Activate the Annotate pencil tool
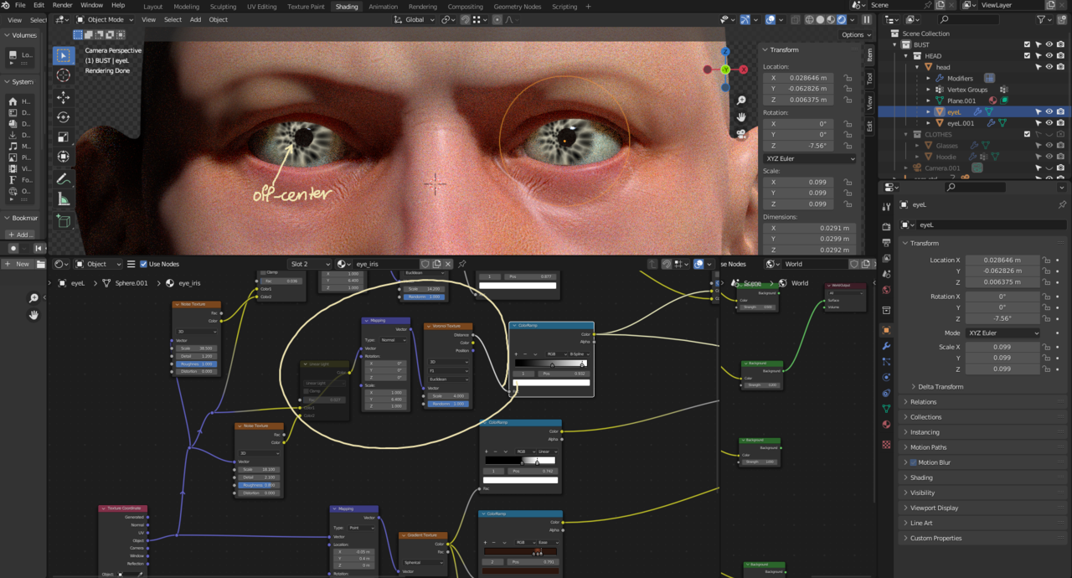Screen dimensions: 1072x578 (64, 179)
